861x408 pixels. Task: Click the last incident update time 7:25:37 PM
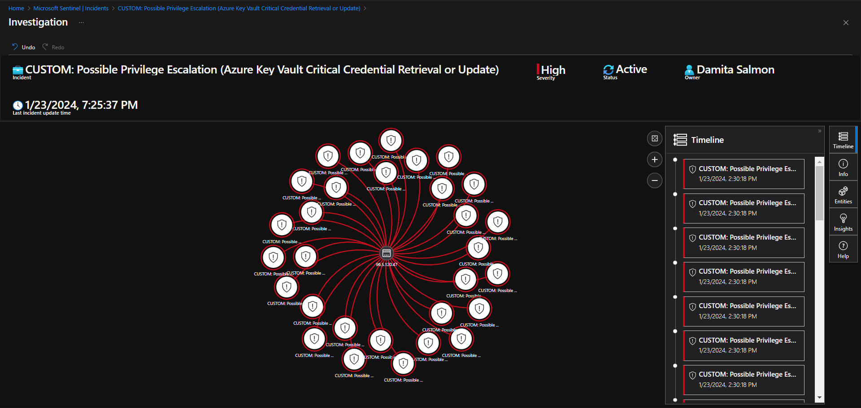click(x=75, y=107)
